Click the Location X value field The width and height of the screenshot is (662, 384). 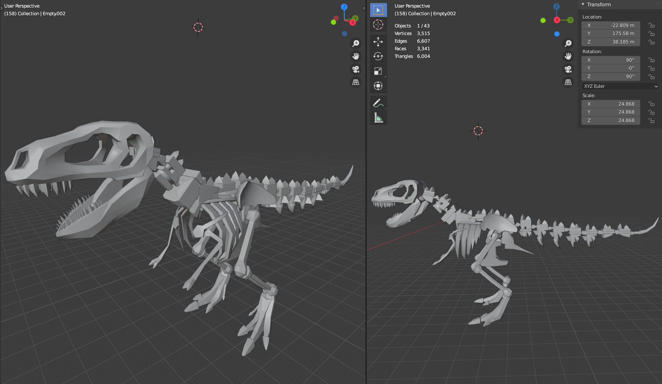click(610, 25)
